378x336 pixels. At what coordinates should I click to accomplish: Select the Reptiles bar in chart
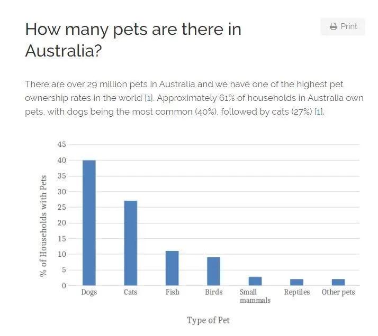pos(296,282)
